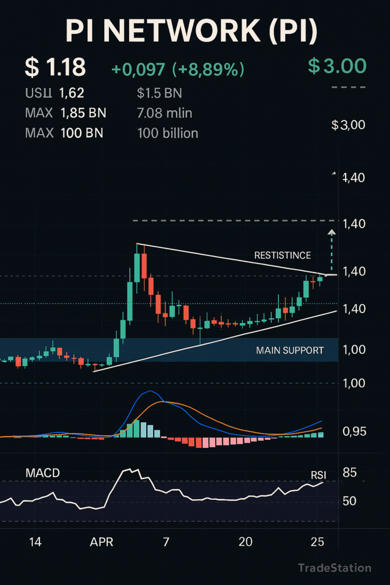Click the +0,097 (+8,89%) change value
Screen dimensions: 390x585
pyautogui.click(x=178, y=69)
